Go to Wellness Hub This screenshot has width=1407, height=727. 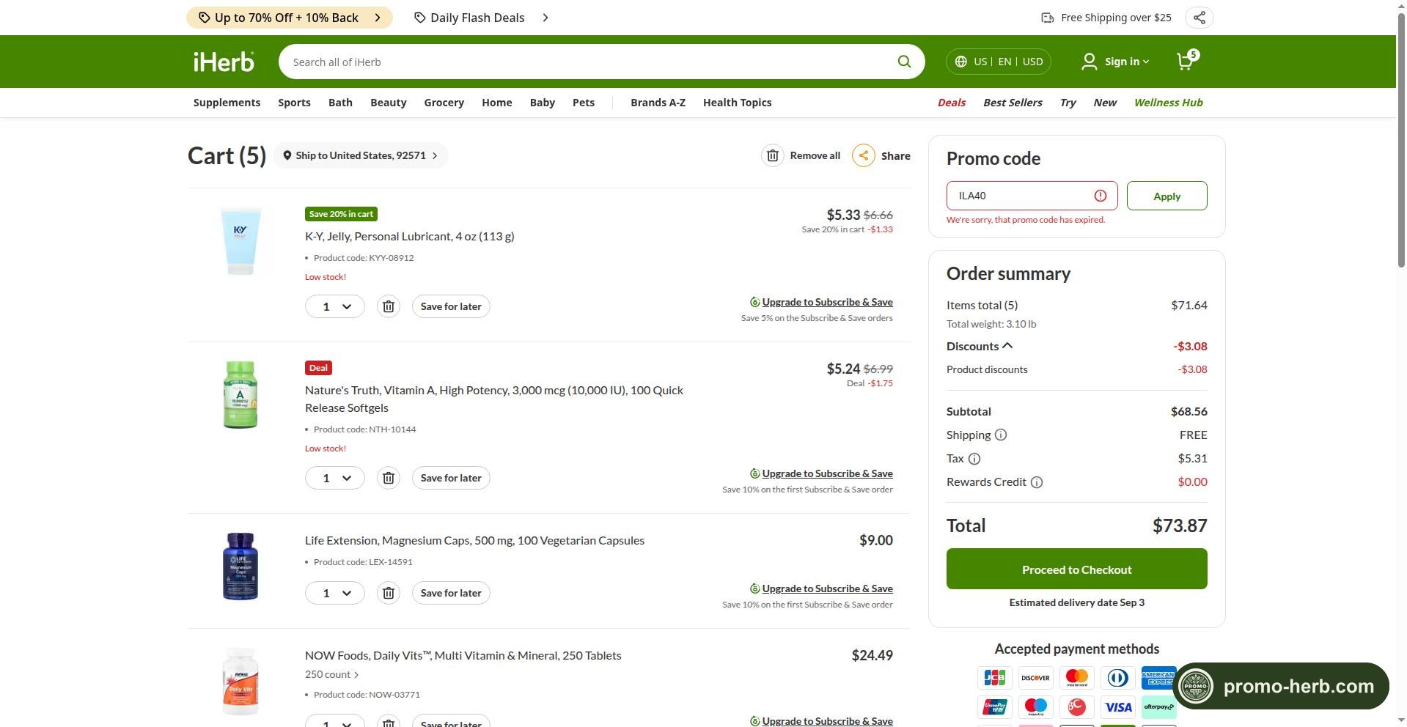[1168, 103]
